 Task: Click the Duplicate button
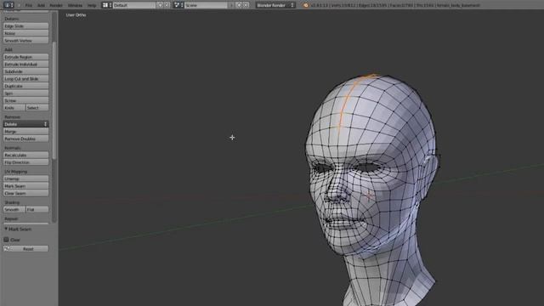click(26, 86)
